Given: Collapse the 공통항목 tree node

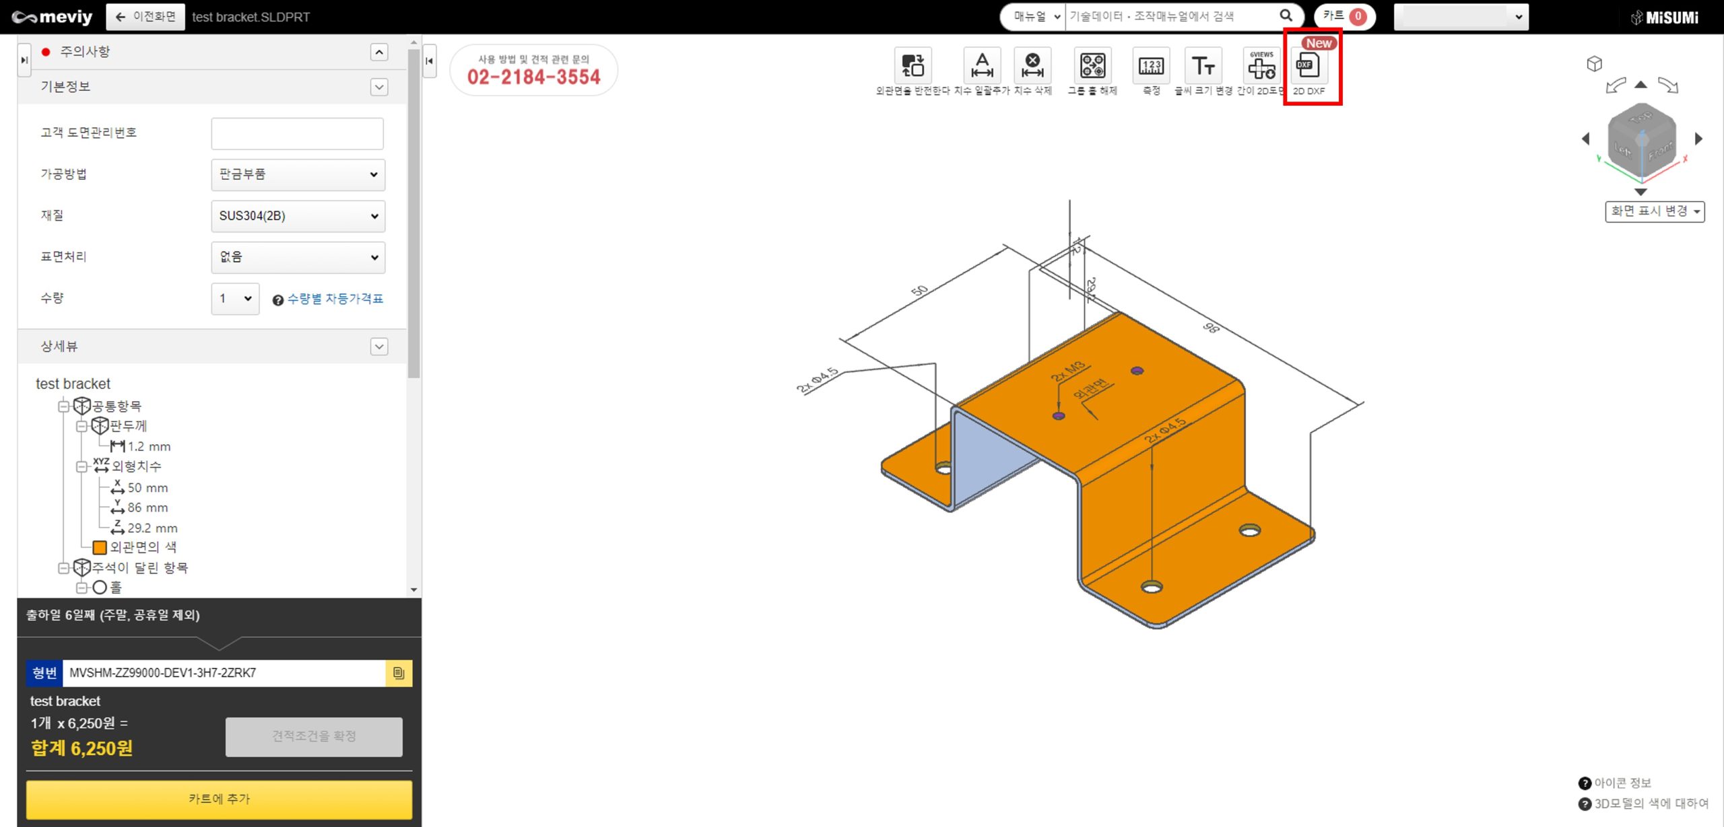Looking at the screenshot, I should [64, 406].
